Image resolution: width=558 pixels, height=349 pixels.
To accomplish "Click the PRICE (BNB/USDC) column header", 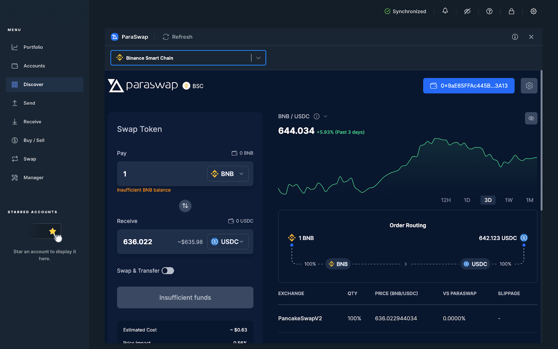I will (396, 294).
